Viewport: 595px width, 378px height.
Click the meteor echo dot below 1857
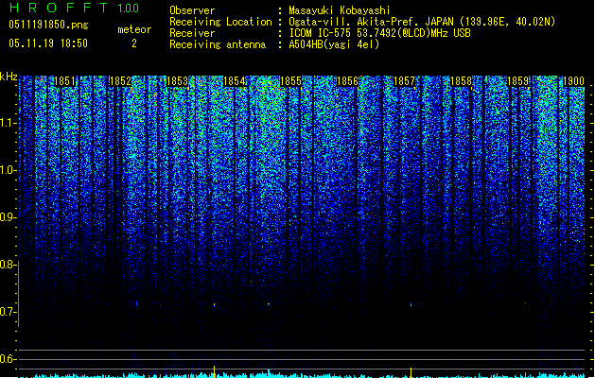pyautogui.click(x=411, y=304)
